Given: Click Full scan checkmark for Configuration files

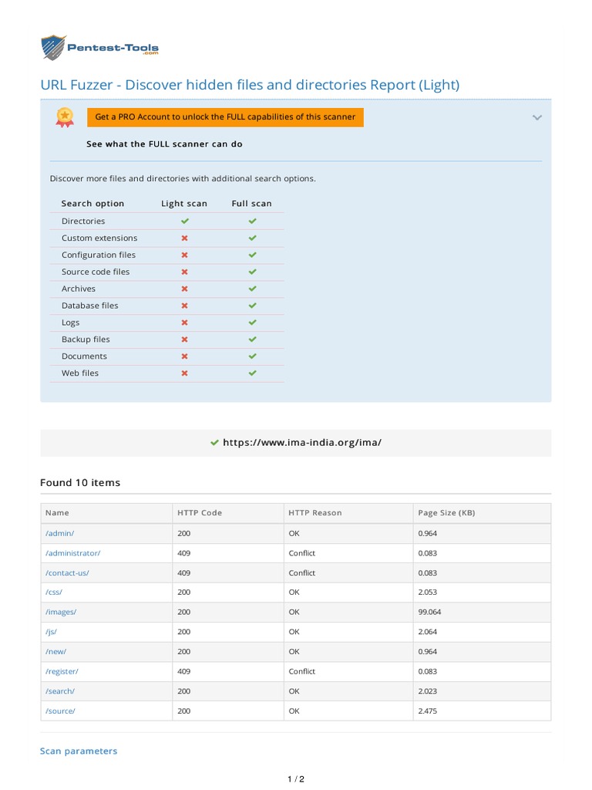Looking at the screenshot, I should click(252, 255).
